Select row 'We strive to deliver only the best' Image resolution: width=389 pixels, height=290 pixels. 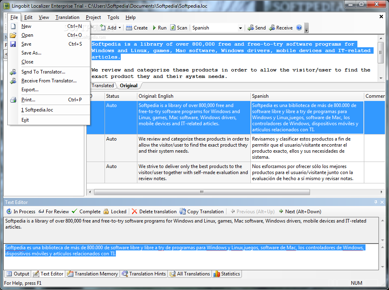[x=194, y=172]
